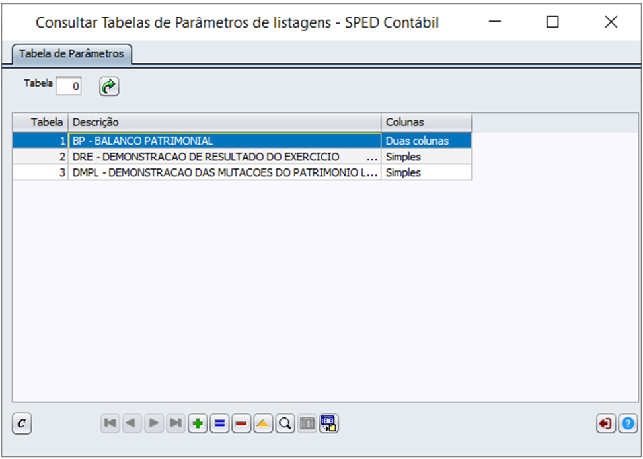Click the green plus add record icon
This screenshot has width=643, height=459.
pyautogui.click(x=197, y=423)
